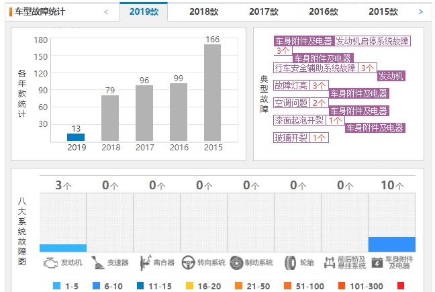The image size is (435, 292).
Task: Click the 轮胎 tire icon
Action: [290, 262]
